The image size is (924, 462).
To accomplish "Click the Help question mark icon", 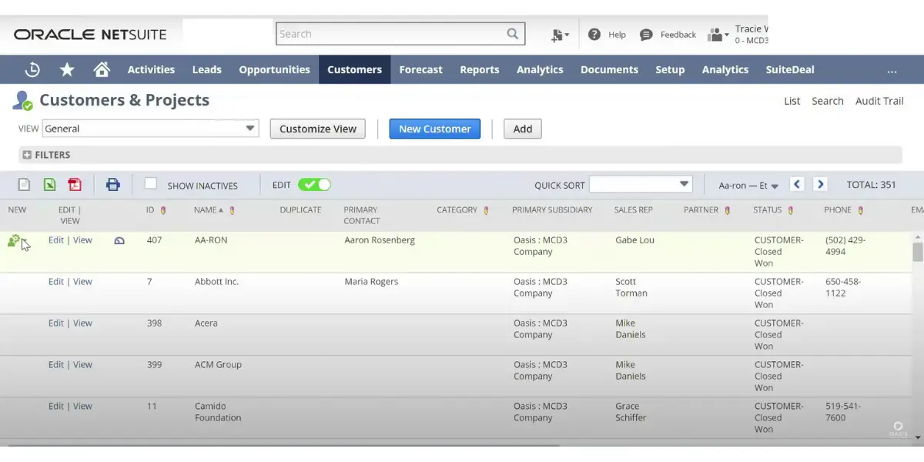I will pos(594,35).
